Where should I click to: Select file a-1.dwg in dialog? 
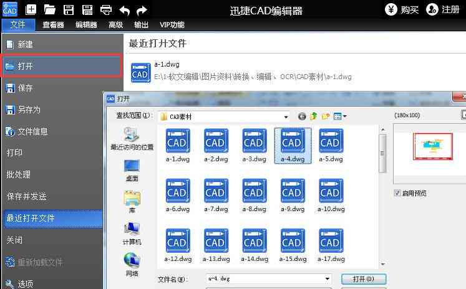tap(177, 146)
